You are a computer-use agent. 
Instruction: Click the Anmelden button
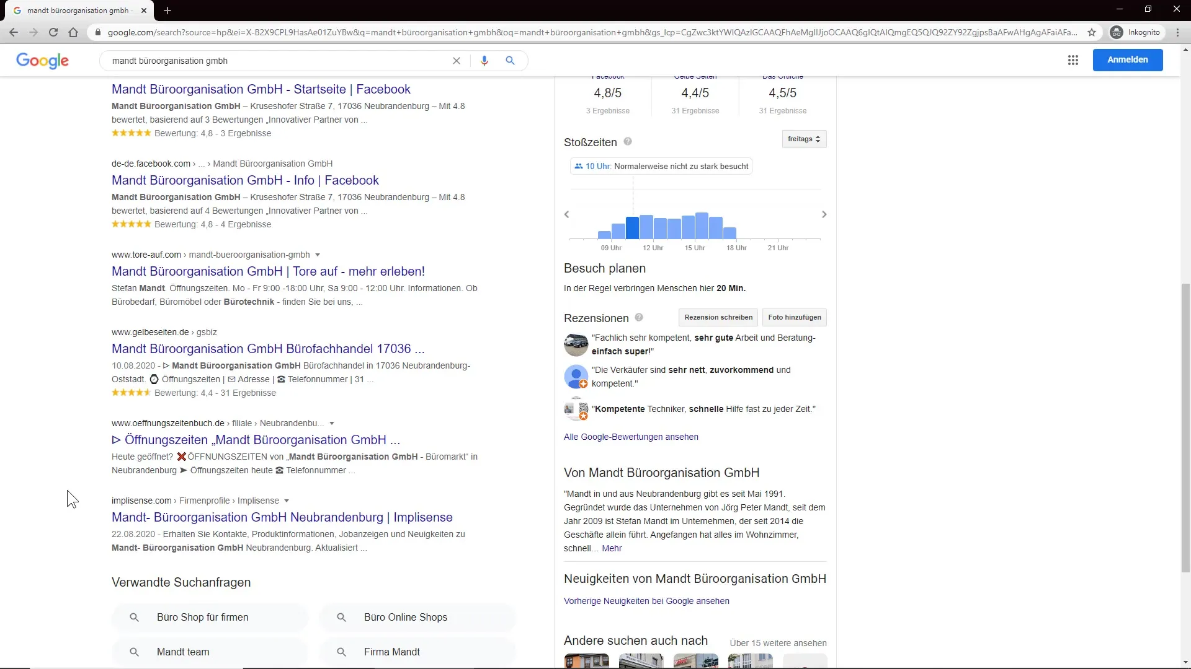(x=1128, y=60)
